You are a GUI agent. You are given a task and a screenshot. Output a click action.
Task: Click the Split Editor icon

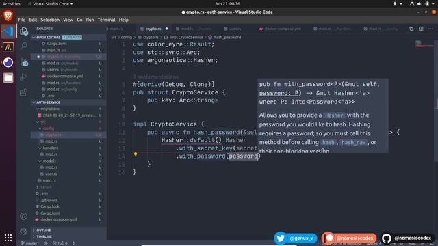[421, 29]
